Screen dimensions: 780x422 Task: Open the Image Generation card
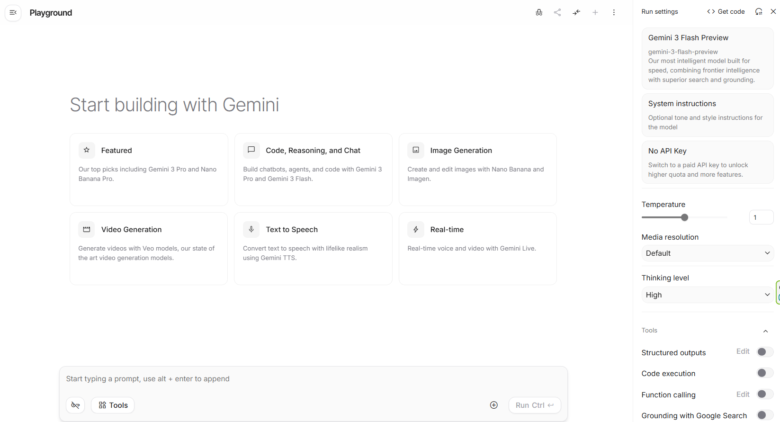coord(477,170)
